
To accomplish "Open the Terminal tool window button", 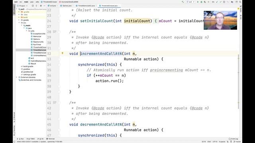I will [x=51, y=139].
